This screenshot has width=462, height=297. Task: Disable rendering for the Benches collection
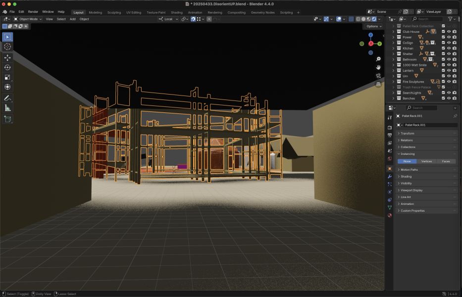pos(455,99)
